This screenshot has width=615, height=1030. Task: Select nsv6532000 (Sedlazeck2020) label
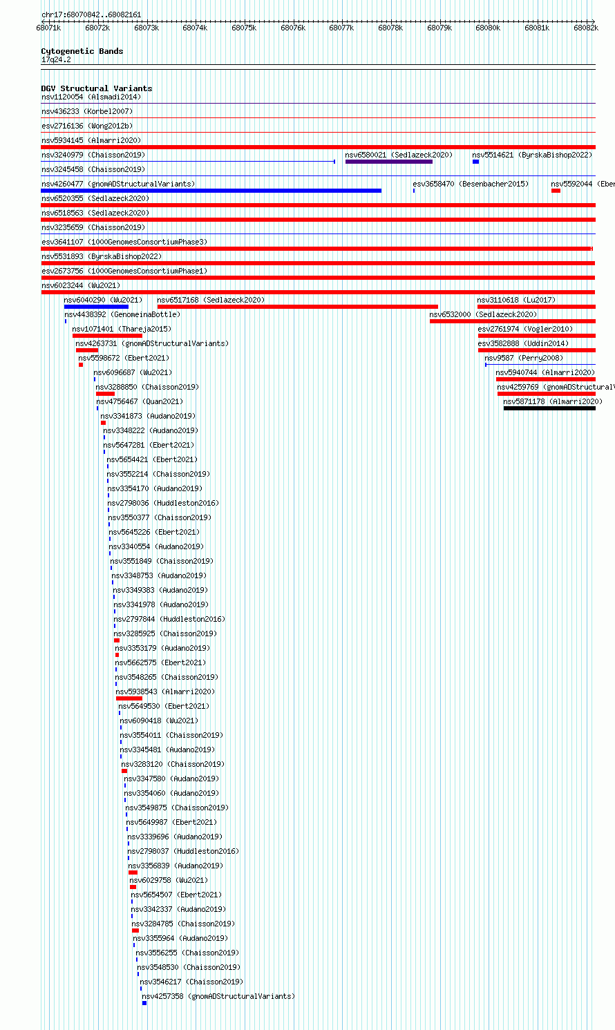[x=484, y=314]
